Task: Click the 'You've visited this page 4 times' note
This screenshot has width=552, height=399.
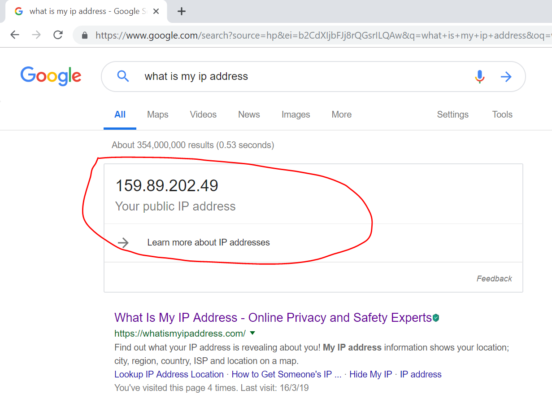Action: (212, 387)
